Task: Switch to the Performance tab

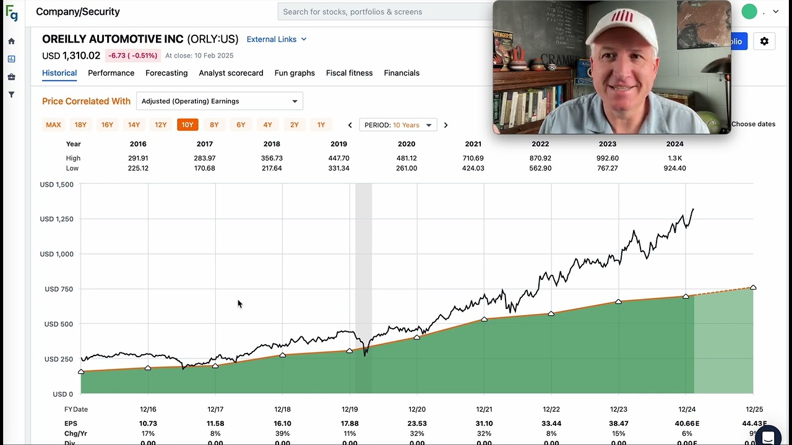Action: click(111, 73)
